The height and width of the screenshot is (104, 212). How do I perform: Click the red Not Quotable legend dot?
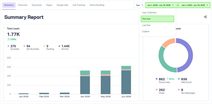click(x=24, y=46)
